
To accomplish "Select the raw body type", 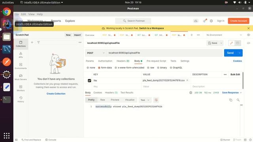I will tap(151, 67).
